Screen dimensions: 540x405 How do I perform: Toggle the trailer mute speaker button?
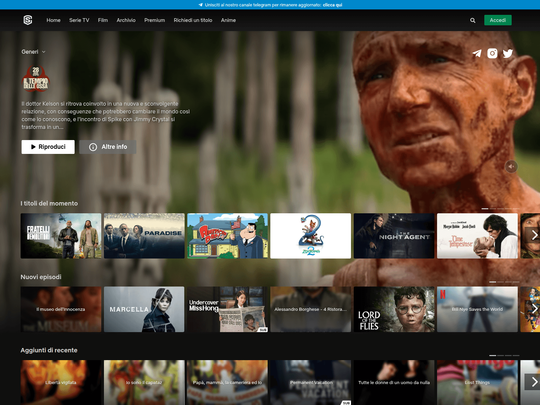coord(511,166)
